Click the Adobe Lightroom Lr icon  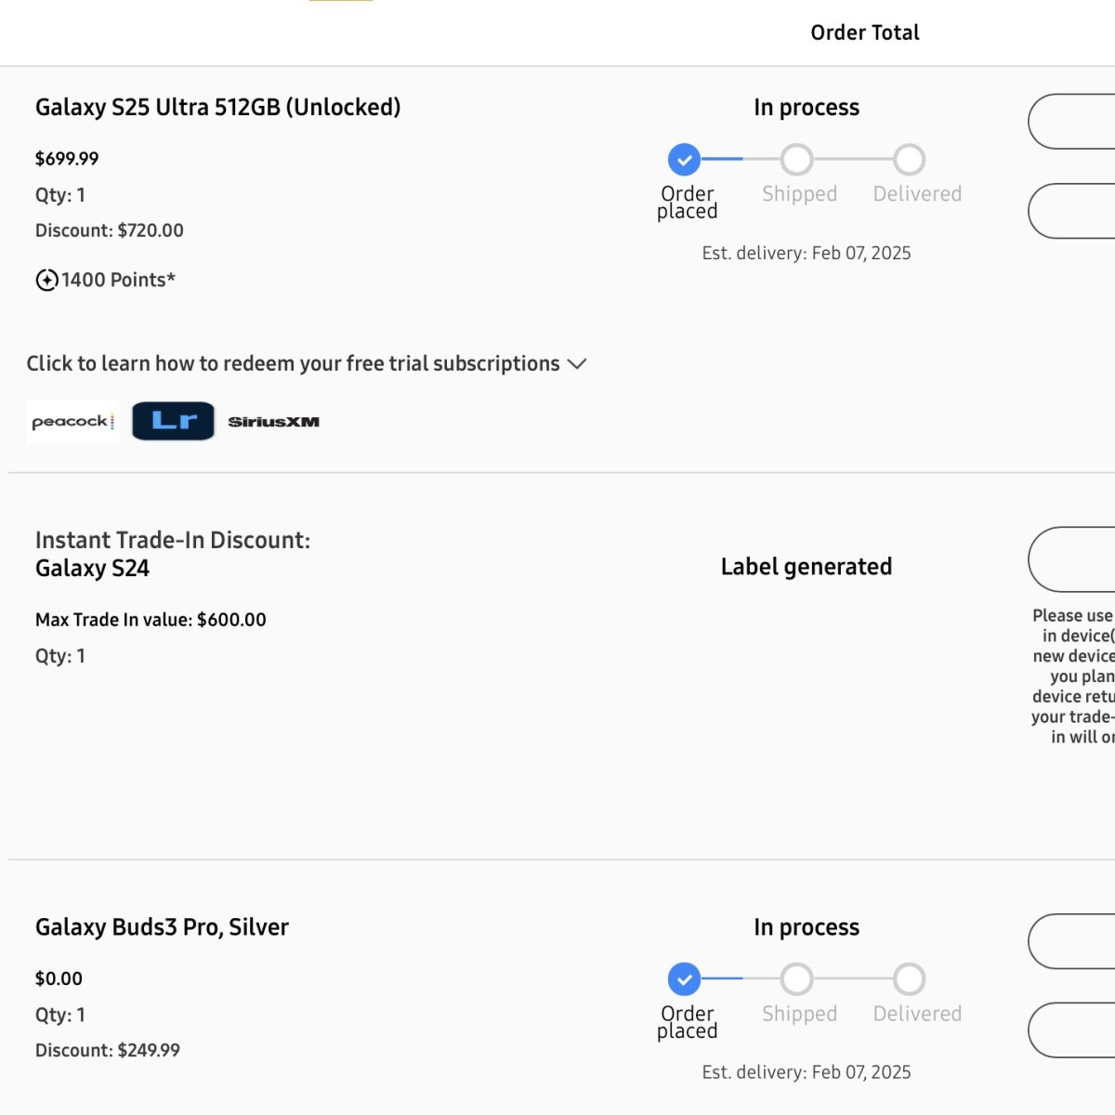point(174,421)
